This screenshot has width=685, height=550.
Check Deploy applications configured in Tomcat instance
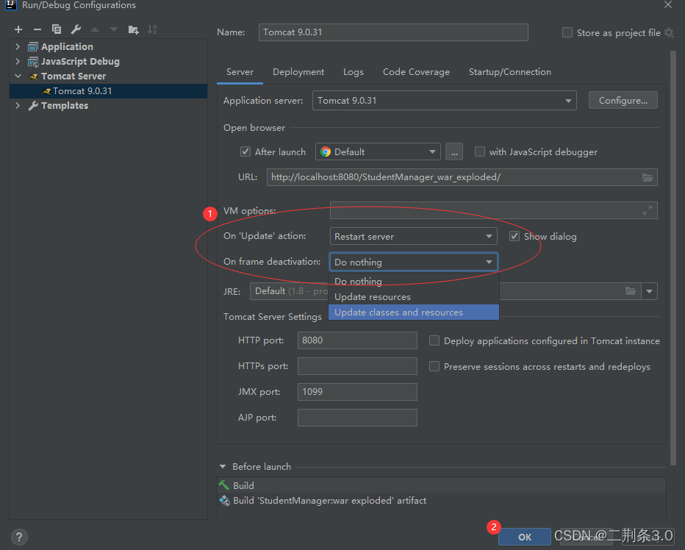(434, 340)
